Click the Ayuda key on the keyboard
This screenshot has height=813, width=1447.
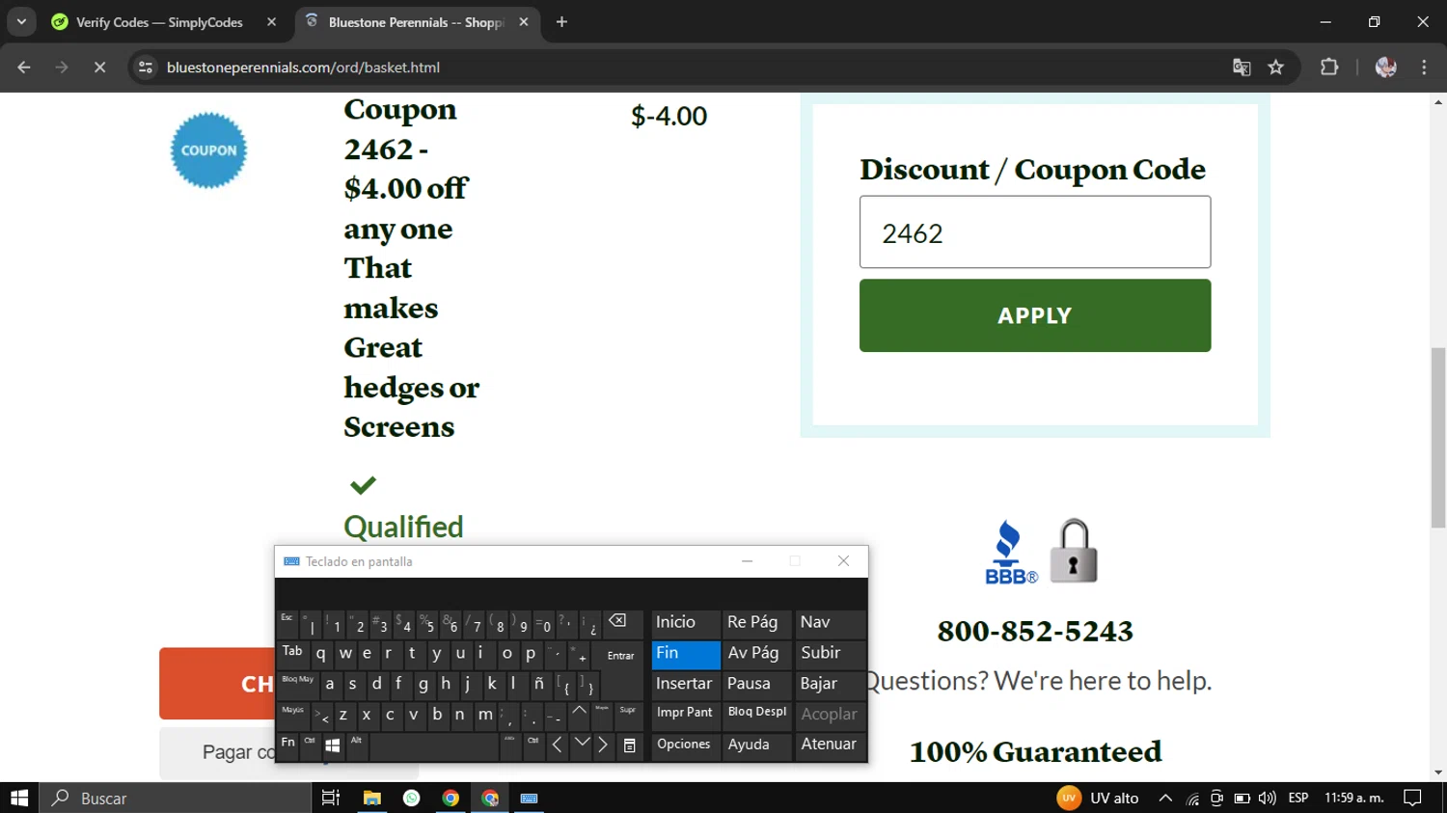point(757,745)
